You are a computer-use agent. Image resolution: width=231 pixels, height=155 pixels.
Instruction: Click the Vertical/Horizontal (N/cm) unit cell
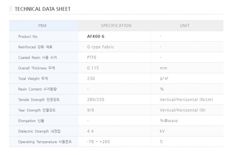pyautogui.click(x=186, y=100)
